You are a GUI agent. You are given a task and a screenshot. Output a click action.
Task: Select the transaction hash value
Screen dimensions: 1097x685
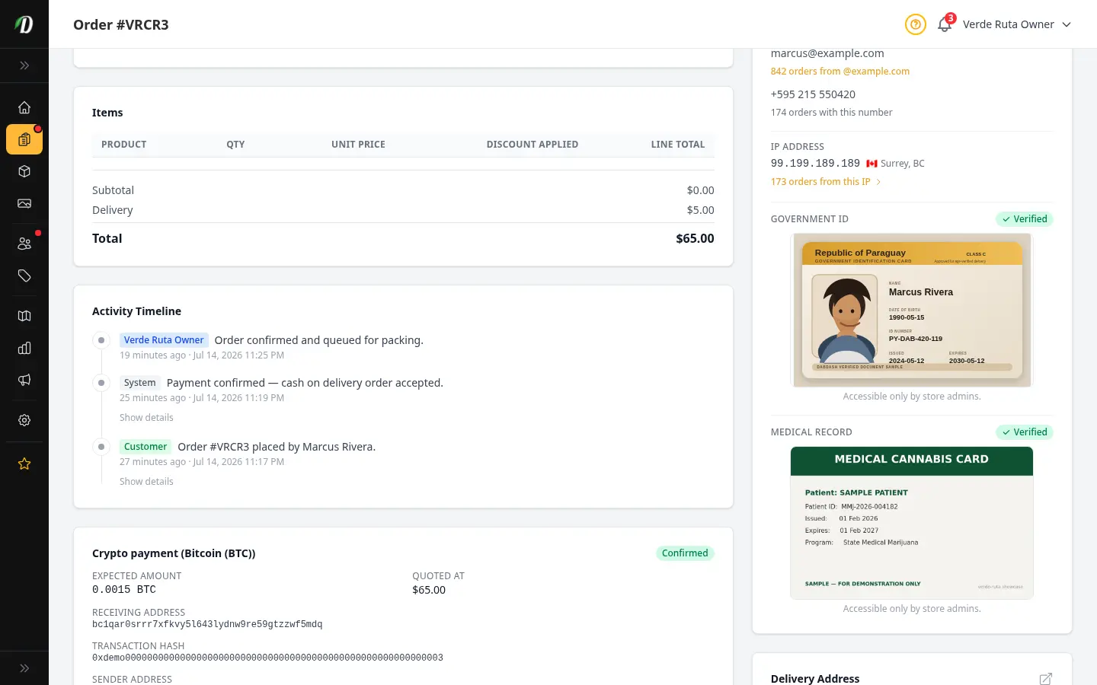point(267,658)
